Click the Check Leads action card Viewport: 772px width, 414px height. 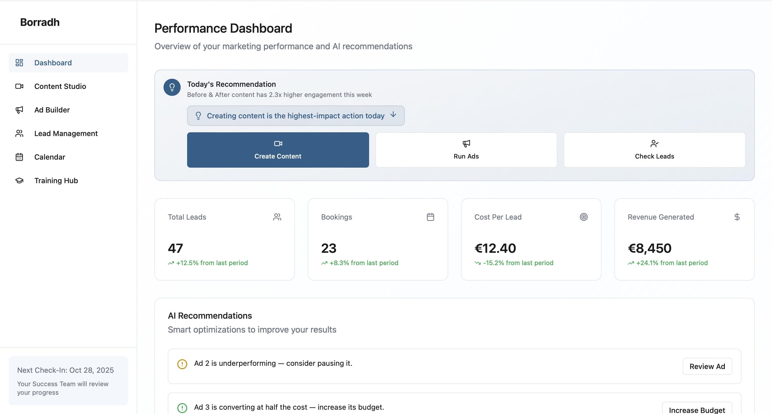(654, 150)
